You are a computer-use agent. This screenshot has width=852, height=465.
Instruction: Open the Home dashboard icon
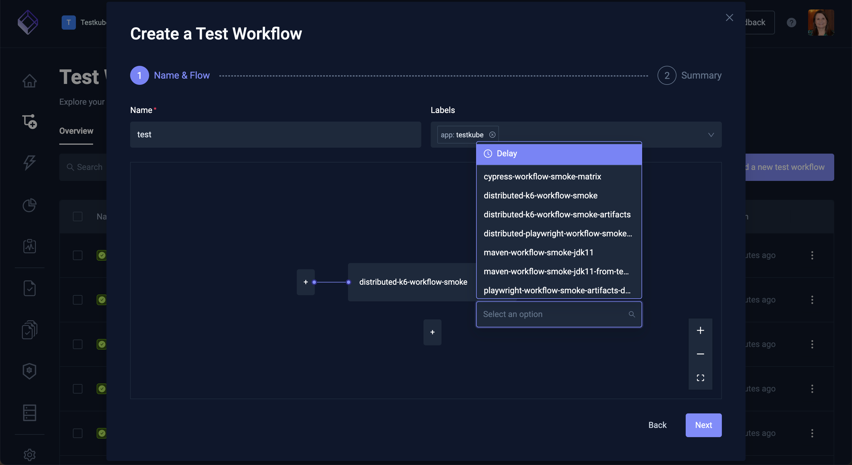coord(29,81)
